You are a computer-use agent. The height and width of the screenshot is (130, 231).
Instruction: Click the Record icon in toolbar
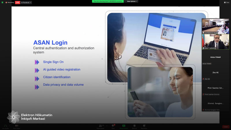click(x=134, y=126)
